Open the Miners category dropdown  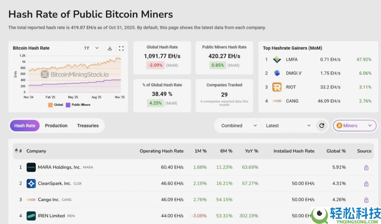354,126
